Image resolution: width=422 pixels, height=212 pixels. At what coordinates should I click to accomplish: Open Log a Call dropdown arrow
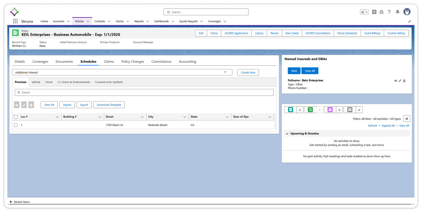coord(300,110)
